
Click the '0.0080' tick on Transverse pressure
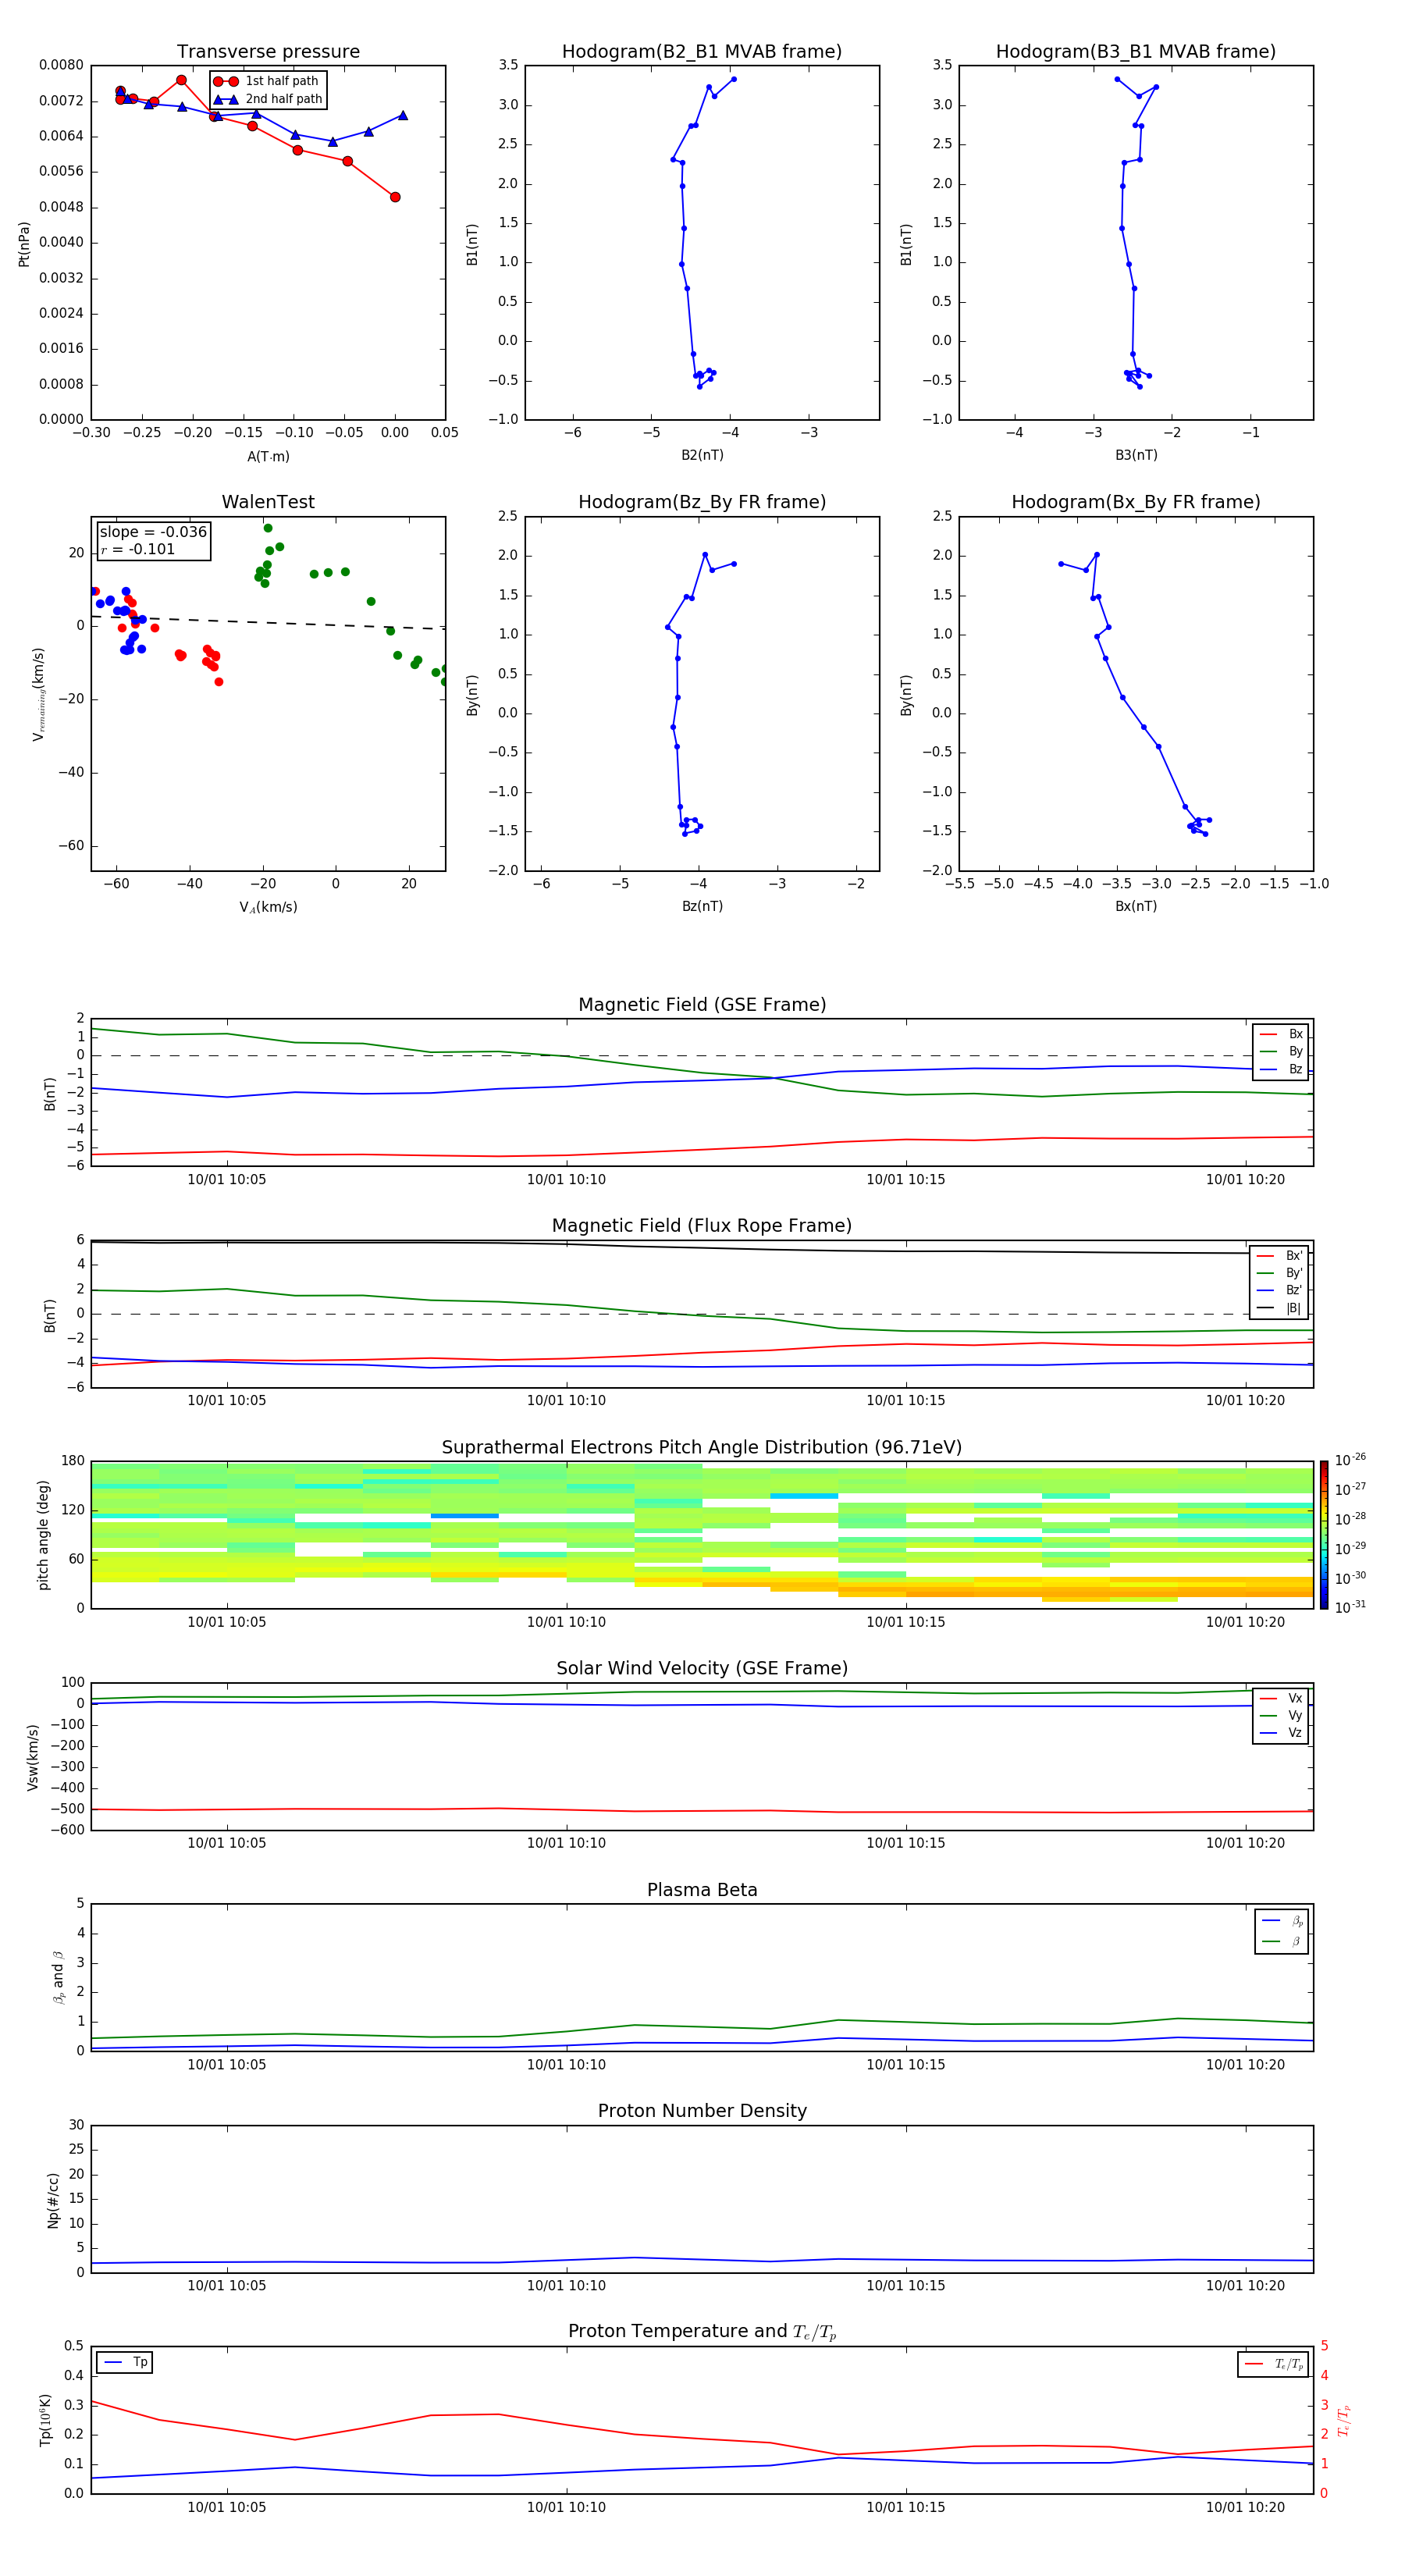click(x=61, y=65)
